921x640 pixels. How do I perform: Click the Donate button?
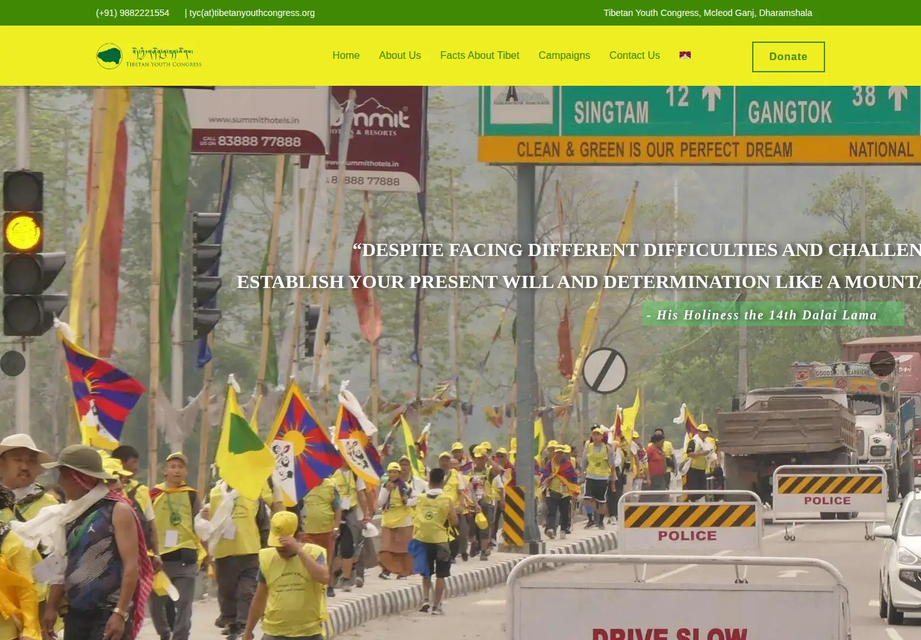tap(789, 57)
